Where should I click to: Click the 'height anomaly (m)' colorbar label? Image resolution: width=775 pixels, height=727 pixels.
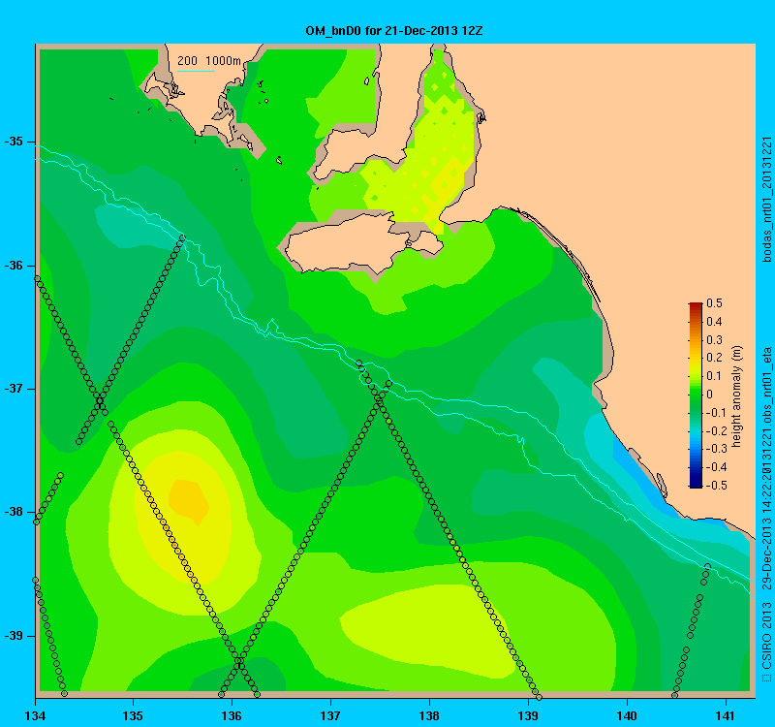[737, 396]
